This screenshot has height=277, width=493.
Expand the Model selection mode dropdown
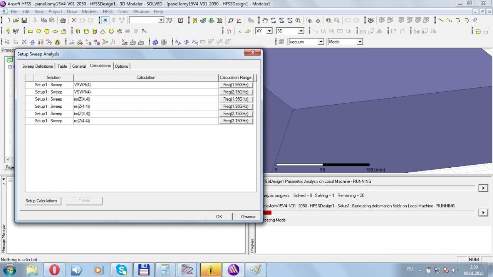click(x=360, y=42)
